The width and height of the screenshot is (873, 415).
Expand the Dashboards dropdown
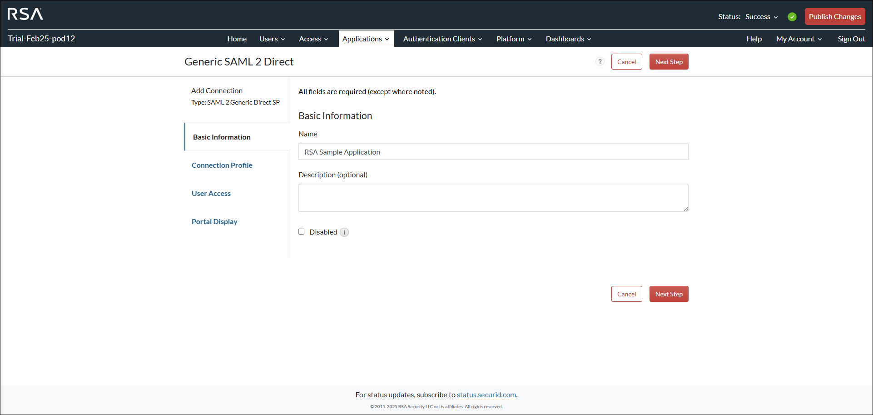pyautogui.click(x=567, y=39)
